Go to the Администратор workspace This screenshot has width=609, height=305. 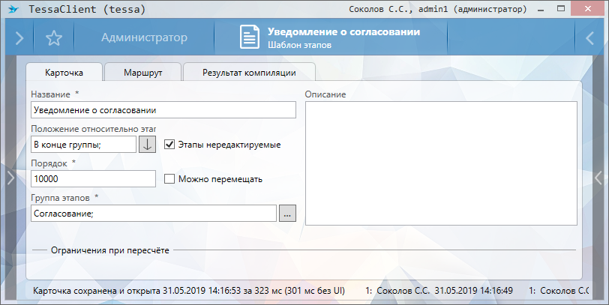click(144, 37)
